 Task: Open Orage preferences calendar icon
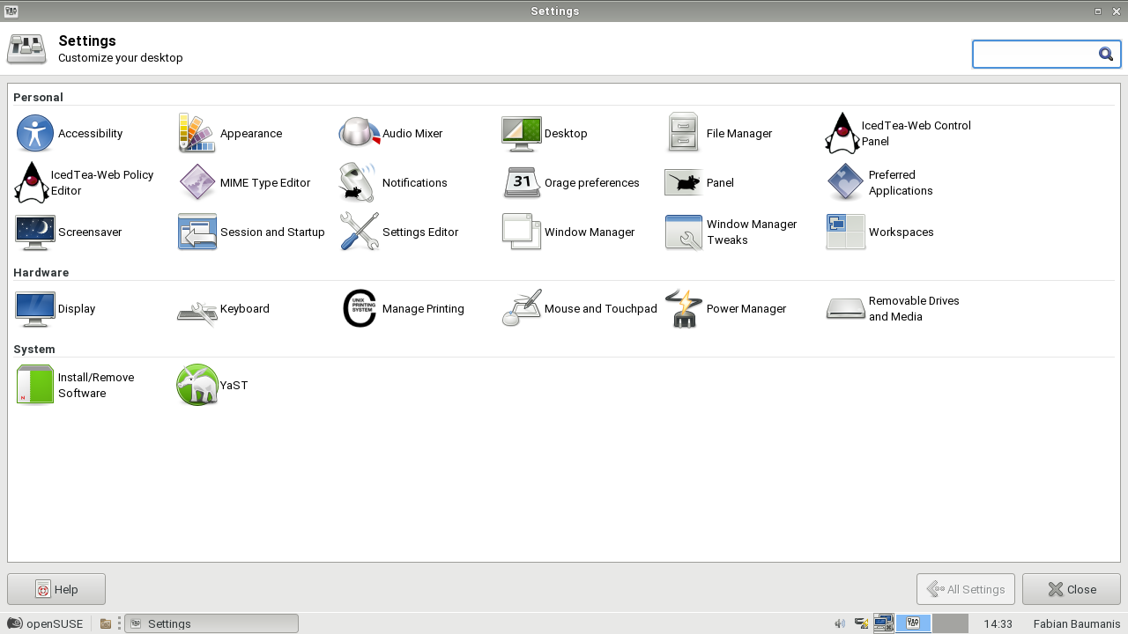click(x=522, y=183)
